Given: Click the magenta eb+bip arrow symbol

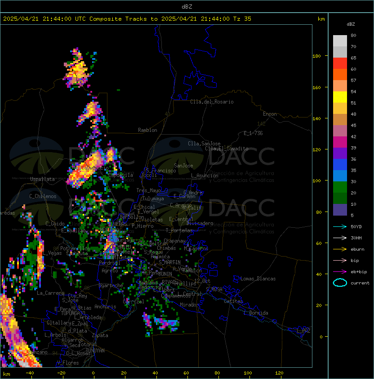Looking at the screenshot, I should (x=340, y=272).
